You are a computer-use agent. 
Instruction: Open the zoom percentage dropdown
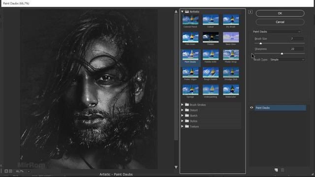click(x=29, y=171)
